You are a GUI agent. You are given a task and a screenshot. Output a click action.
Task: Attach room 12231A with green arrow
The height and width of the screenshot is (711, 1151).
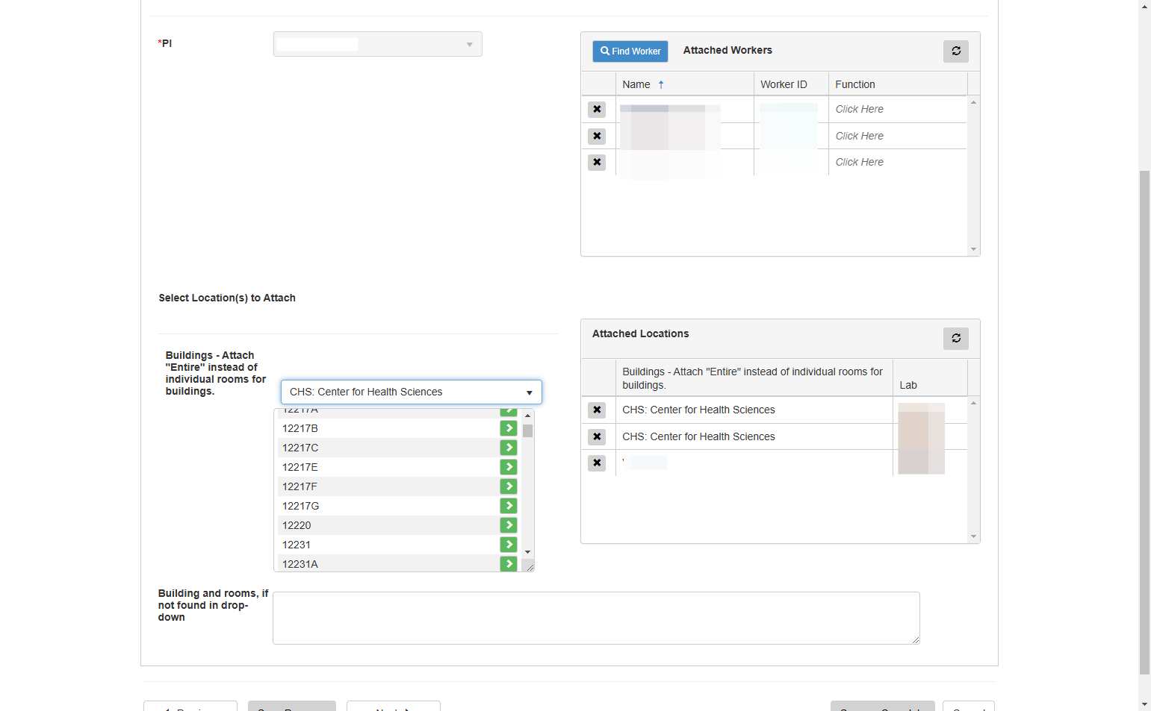tap(508, 564)
